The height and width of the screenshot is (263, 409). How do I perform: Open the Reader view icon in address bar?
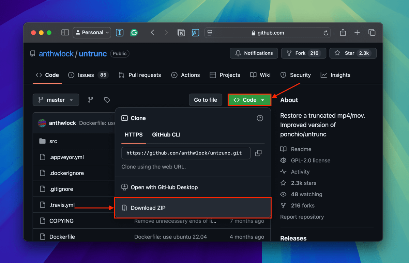(x=210, y=33)
